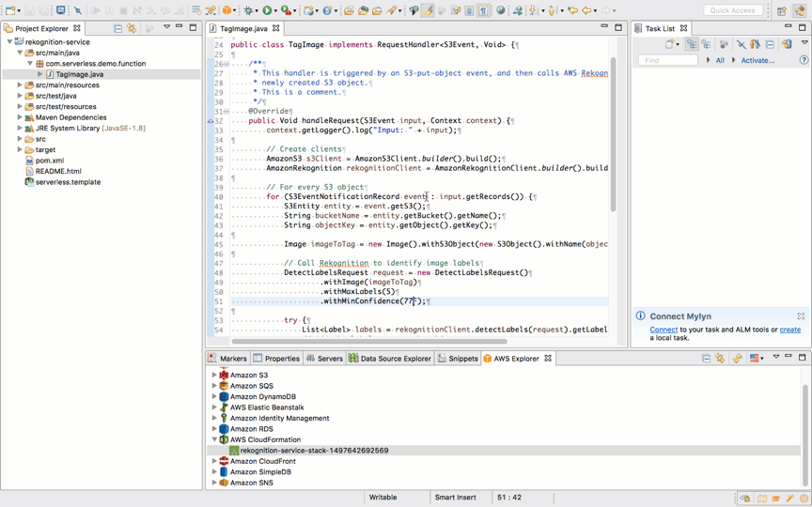Collapse all items in Project Explorer toolbar

tap(117, 28)
